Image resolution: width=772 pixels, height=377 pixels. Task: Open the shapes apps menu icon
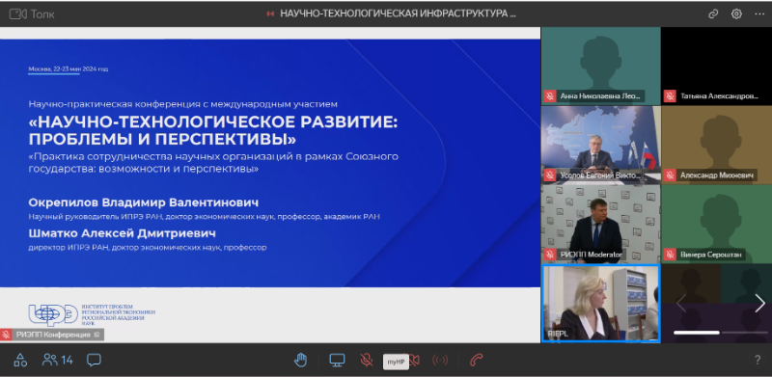20,360
